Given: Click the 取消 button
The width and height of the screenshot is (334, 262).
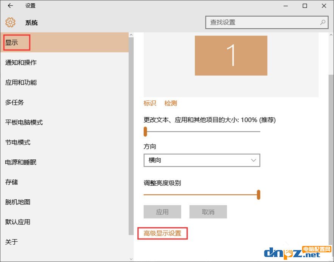Looking at the screenshot, I should click(208, 212).
